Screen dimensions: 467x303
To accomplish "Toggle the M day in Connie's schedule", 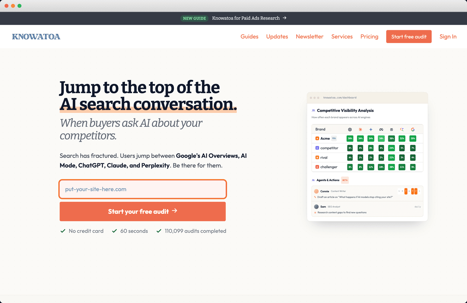I will [402, 191].
